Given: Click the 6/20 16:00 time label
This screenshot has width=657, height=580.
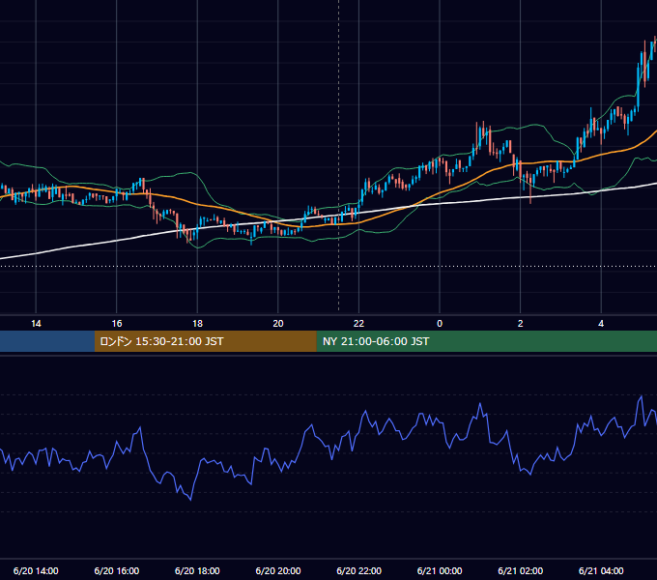Looking at the screenshot, I should [117, 570].
